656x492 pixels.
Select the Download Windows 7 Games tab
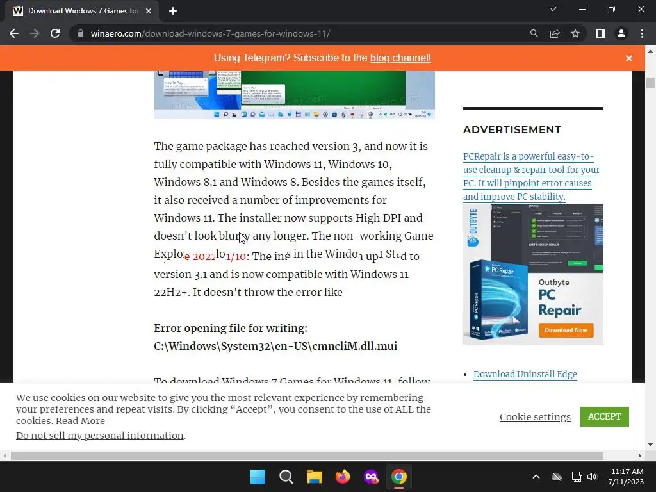[82, 11]
